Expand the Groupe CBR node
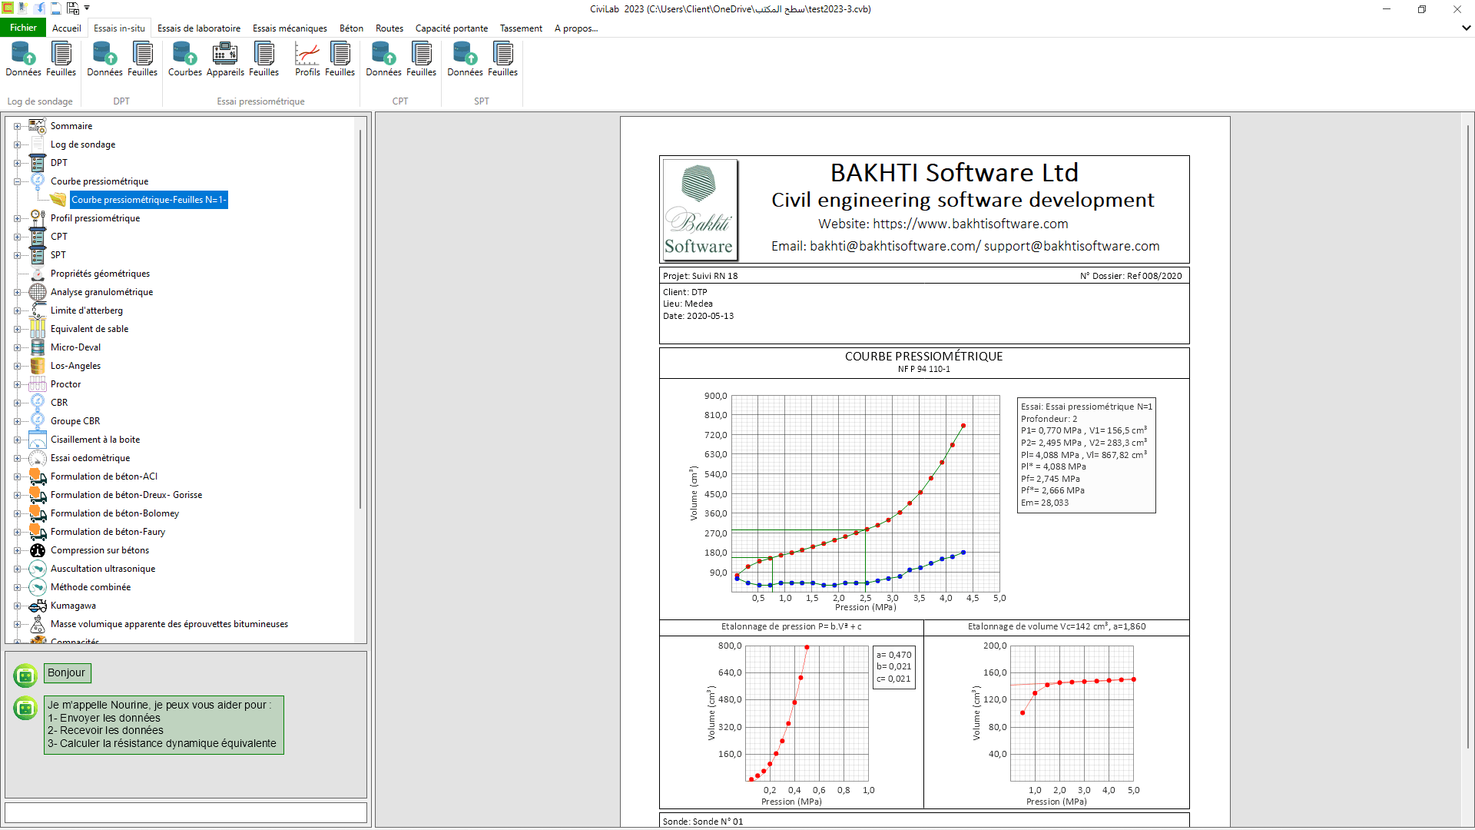The height and width of the screenshot is (830, 1475). coord(17,421)
